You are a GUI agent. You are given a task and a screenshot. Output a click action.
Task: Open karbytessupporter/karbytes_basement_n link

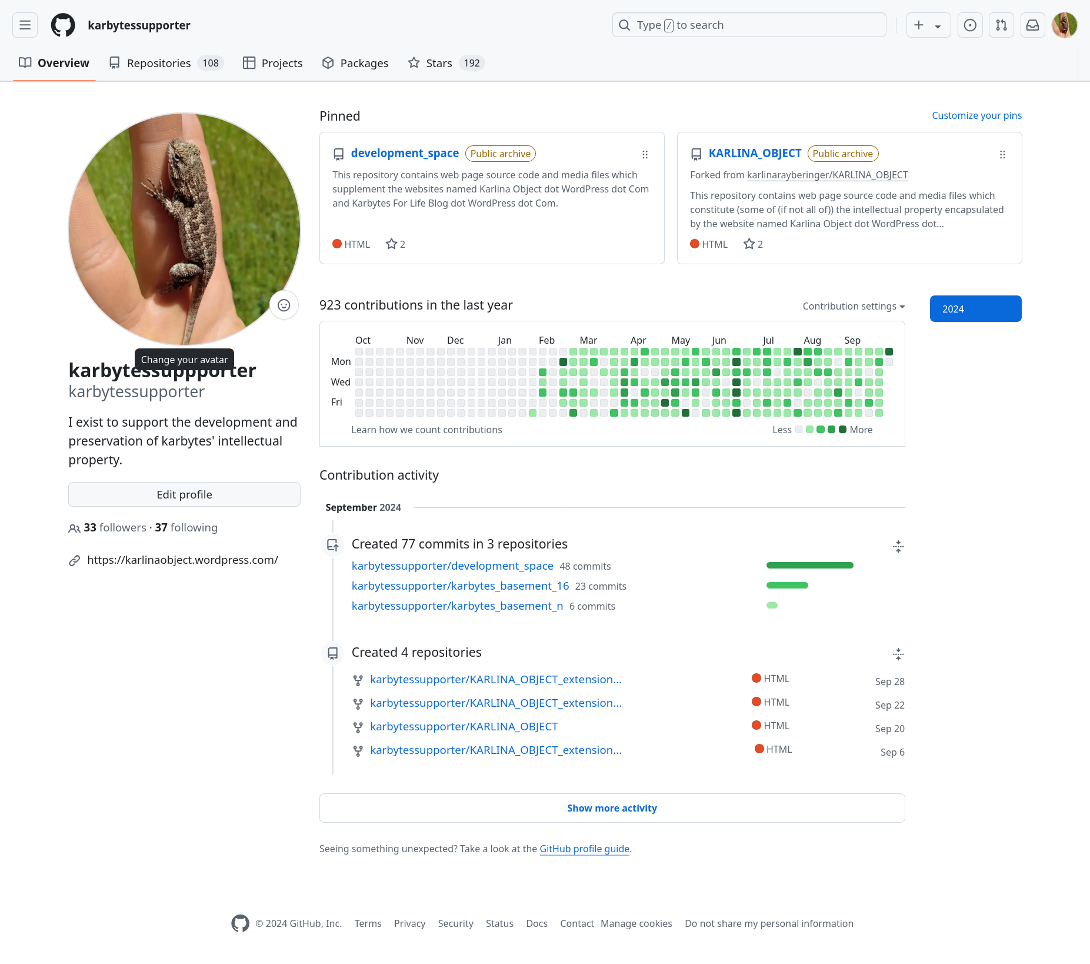[457, 606]
